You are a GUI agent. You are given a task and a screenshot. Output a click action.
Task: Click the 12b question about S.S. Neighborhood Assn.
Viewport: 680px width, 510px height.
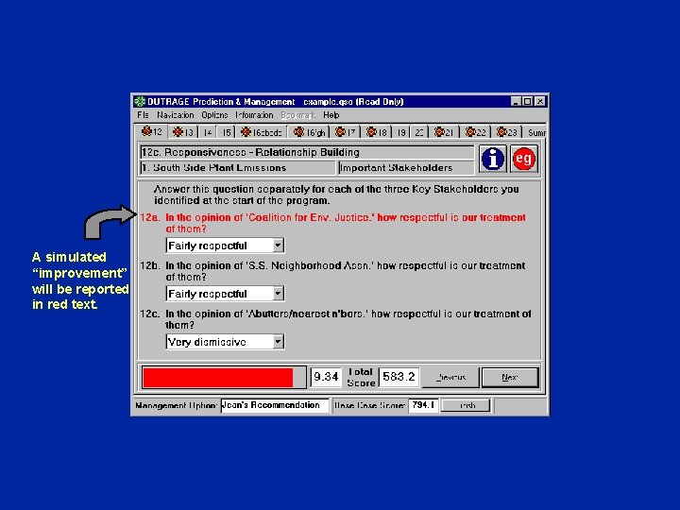[x=346, y=271]
